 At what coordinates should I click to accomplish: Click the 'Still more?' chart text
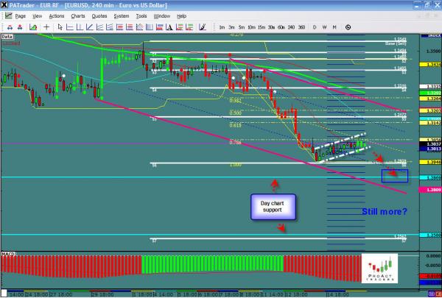[385, 213]
